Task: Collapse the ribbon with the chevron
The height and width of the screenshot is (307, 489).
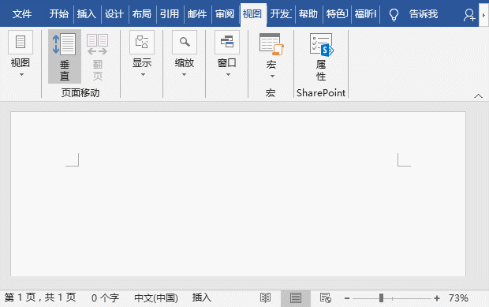Action: 478,95
